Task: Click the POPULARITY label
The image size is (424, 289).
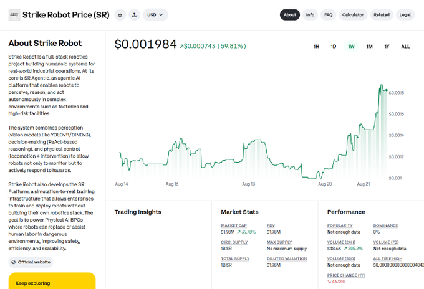Action: pos(340,225)
